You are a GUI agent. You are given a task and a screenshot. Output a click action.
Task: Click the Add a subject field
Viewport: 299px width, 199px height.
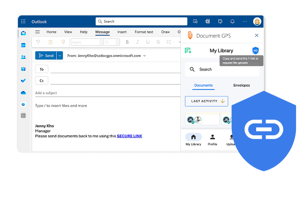click(x=108, y=93)
